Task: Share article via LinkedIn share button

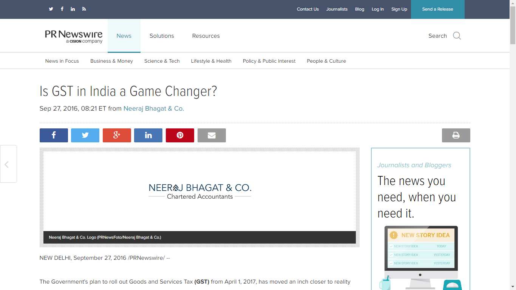Action: (148, 135)
